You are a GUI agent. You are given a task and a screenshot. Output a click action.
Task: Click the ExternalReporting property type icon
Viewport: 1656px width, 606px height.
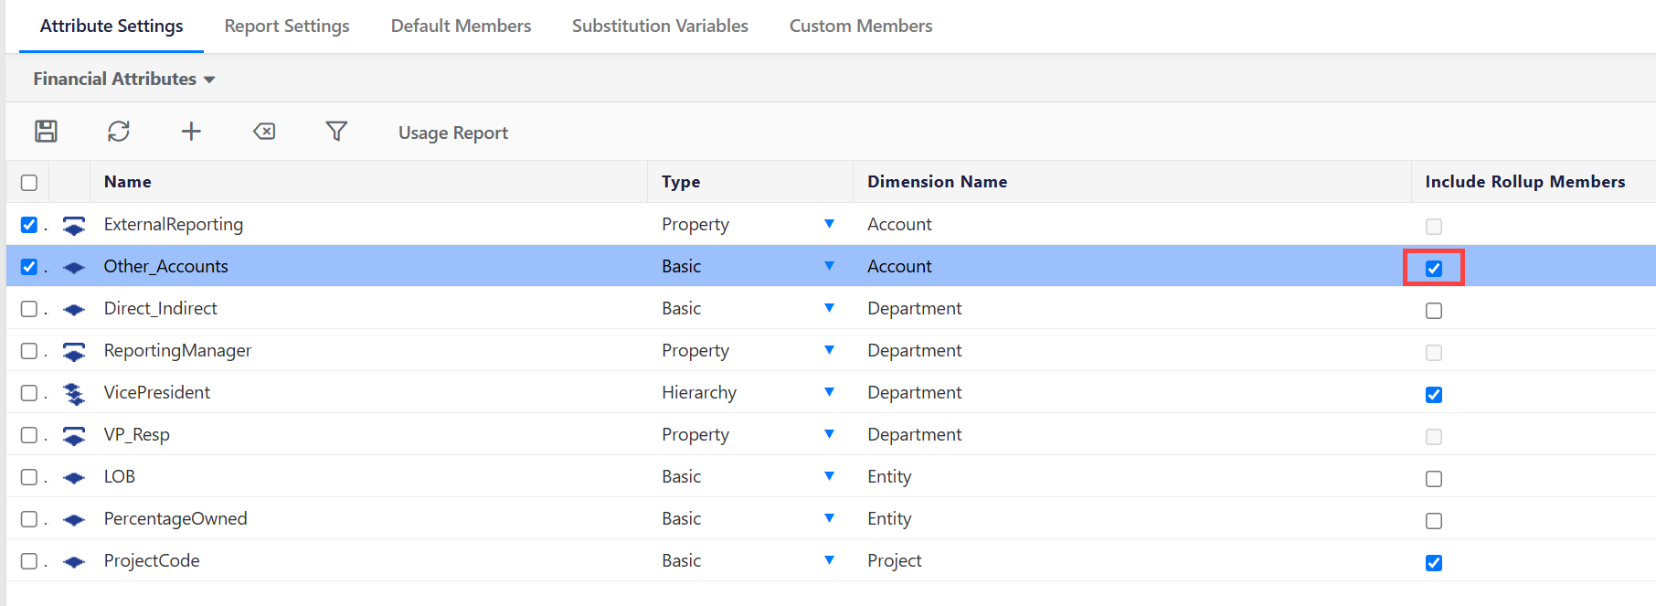pos(74,226)
